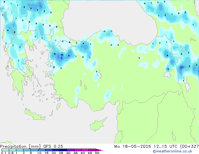
Task: Click the island of Crete on the map
Action: pos(35,115)
